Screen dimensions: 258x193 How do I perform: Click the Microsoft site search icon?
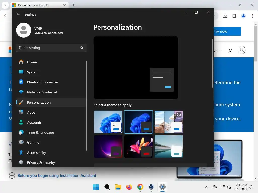(x=230, y=50)
